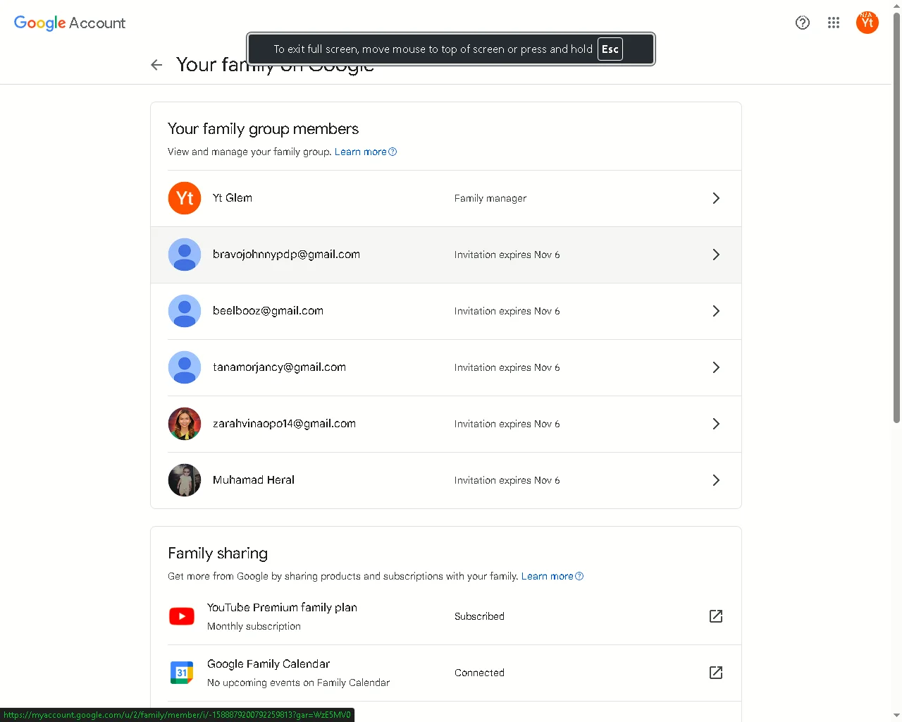Open Learn more link under family group members
Screen dimensions: 902x722
click(x=360, y=152)
